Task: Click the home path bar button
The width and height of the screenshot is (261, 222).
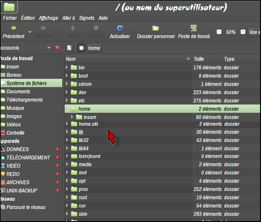Action: pos(94,48)
